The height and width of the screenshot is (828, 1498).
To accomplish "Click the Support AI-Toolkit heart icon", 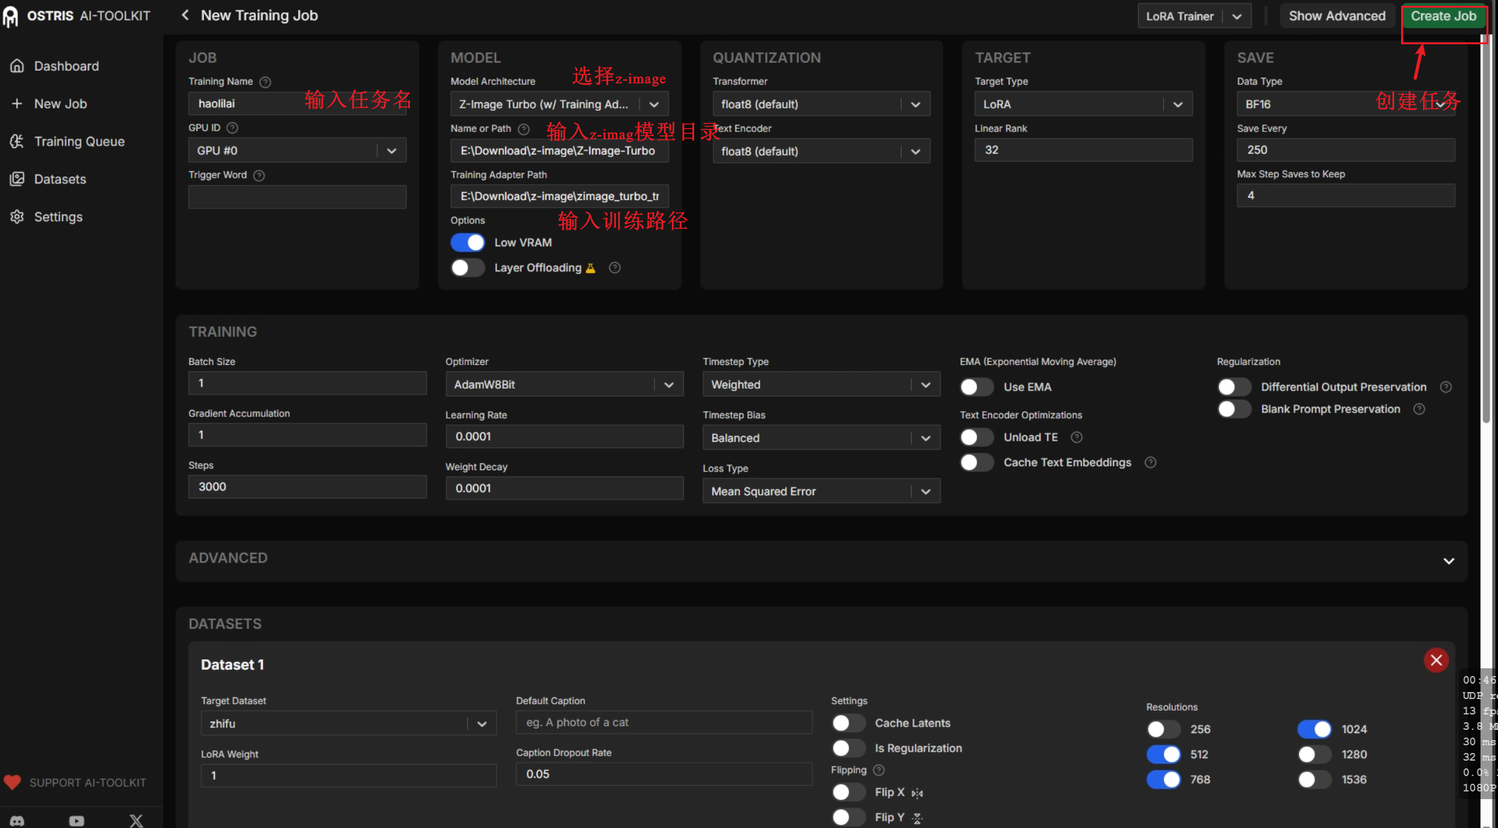I will tap(12, 782).
